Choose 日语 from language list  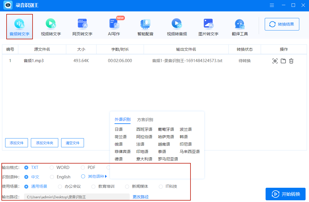click(119, 129)
